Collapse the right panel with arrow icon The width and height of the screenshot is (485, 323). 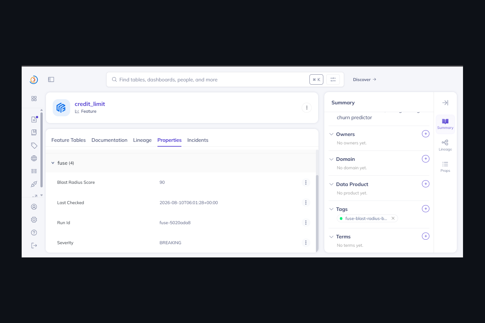tap(445, 103)
